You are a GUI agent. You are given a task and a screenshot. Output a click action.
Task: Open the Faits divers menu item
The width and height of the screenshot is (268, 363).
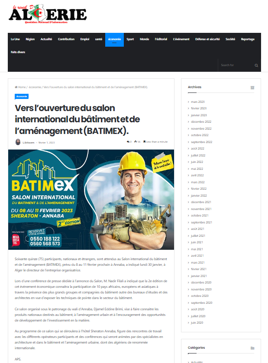[x=18, y=52]
